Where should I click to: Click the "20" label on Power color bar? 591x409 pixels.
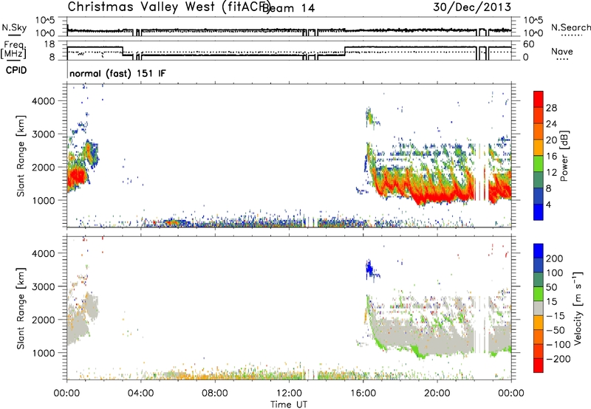pos(551,140)
